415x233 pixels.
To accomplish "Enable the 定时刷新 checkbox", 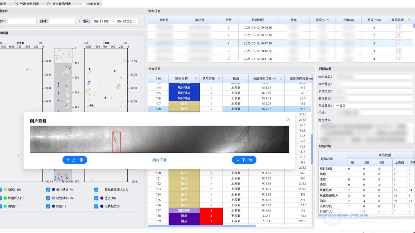I will point(83,4).
